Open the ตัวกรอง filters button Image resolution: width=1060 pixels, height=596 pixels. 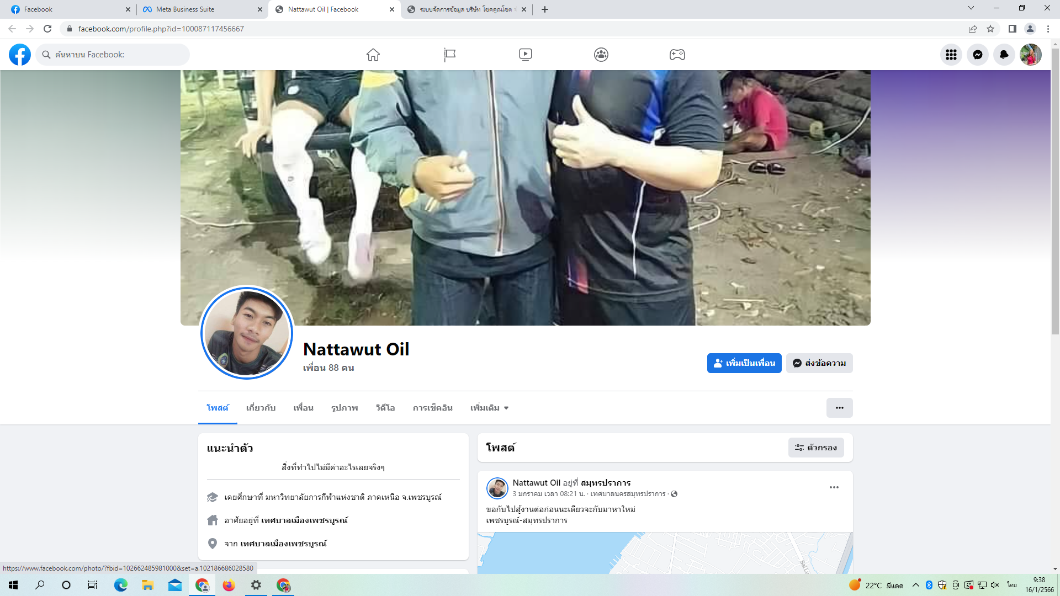[x=815, y=448]
